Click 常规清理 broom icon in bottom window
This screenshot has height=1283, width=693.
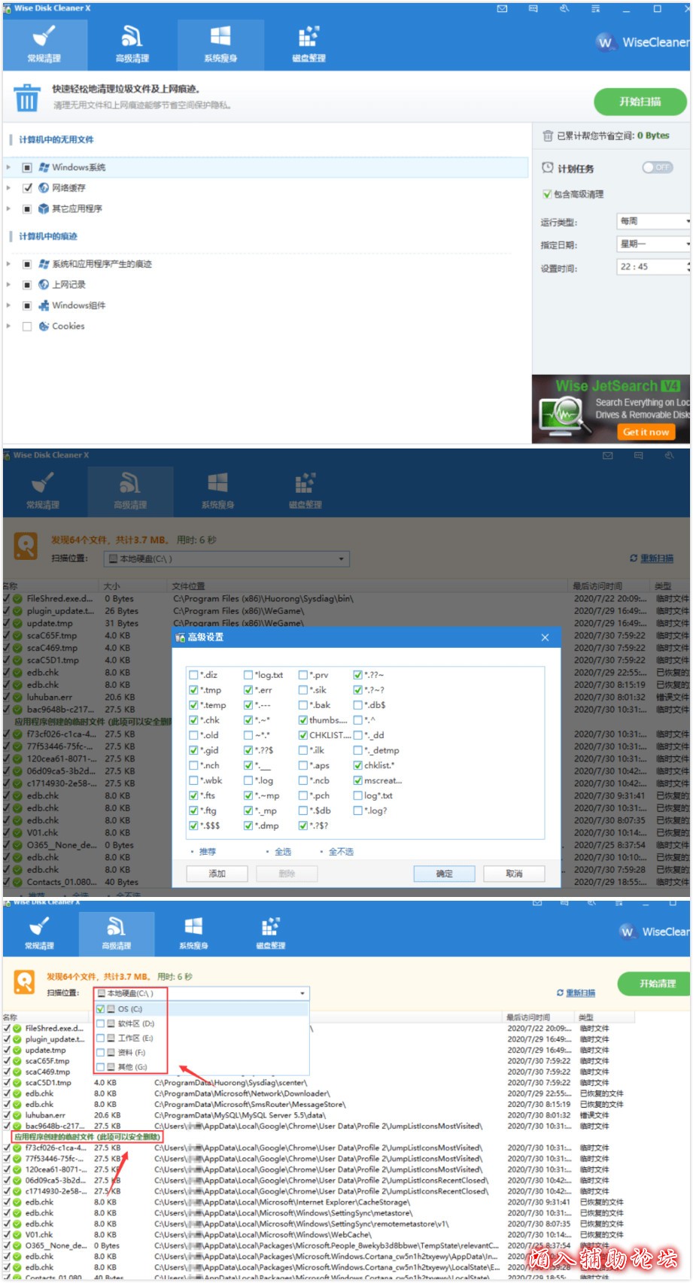coord(39,926)
